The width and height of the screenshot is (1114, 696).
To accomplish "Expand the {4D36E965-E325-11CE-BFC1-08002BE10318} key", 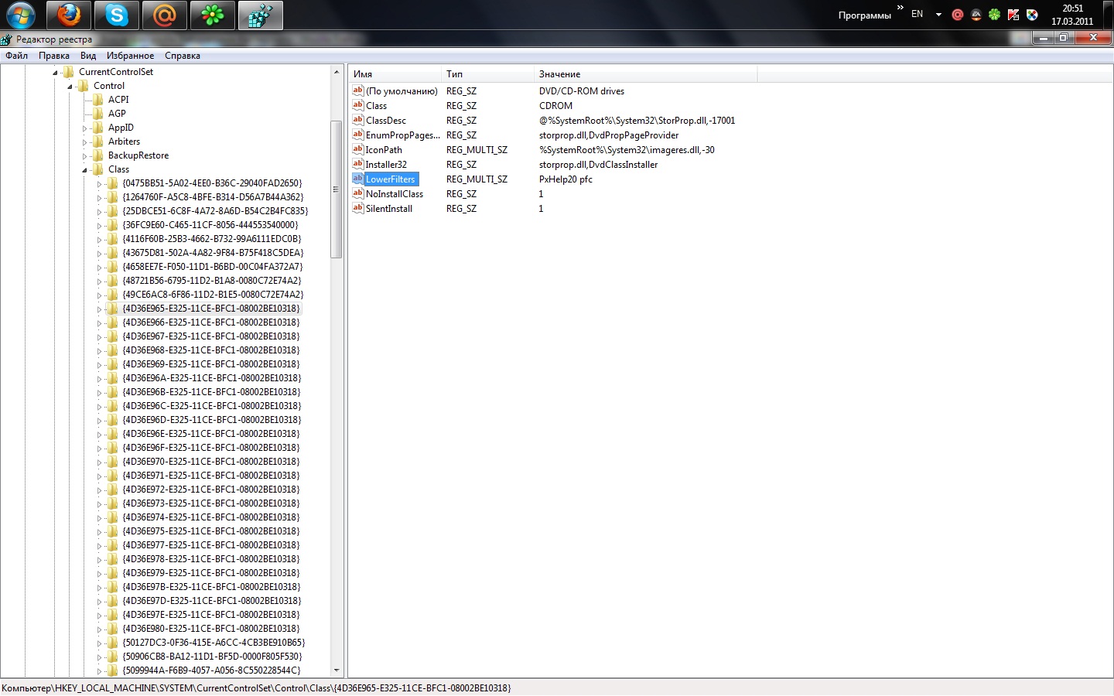I will click(x=99, y=309).
